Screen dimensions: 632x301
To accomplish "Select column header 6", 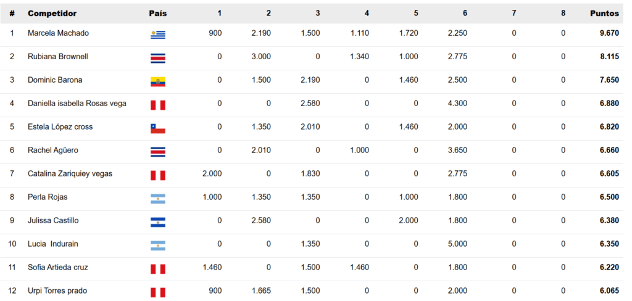I will (x=465, y=14).
